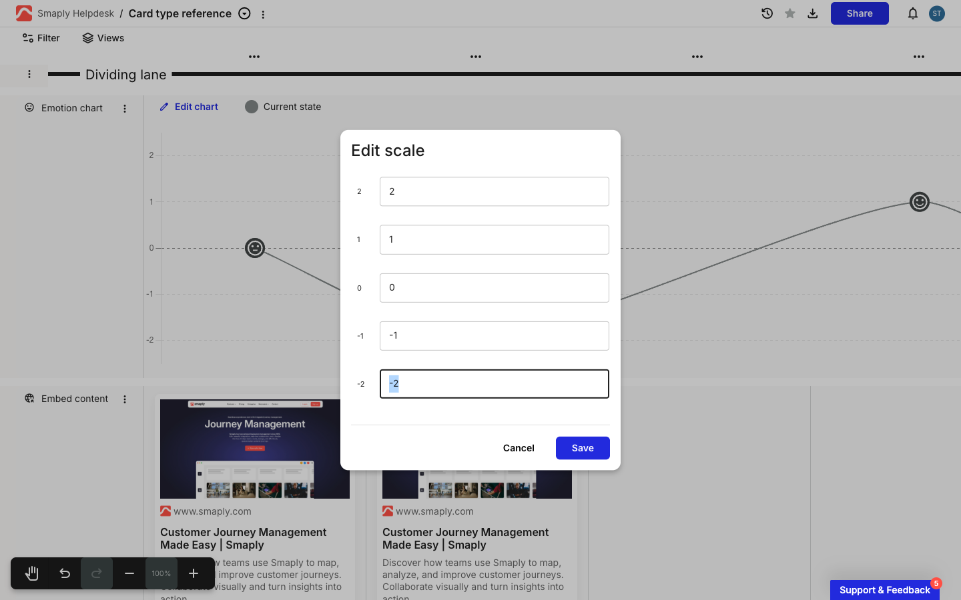Zoom out with the minus button
Screen dimensions: 961x600
tap(129, 573)
